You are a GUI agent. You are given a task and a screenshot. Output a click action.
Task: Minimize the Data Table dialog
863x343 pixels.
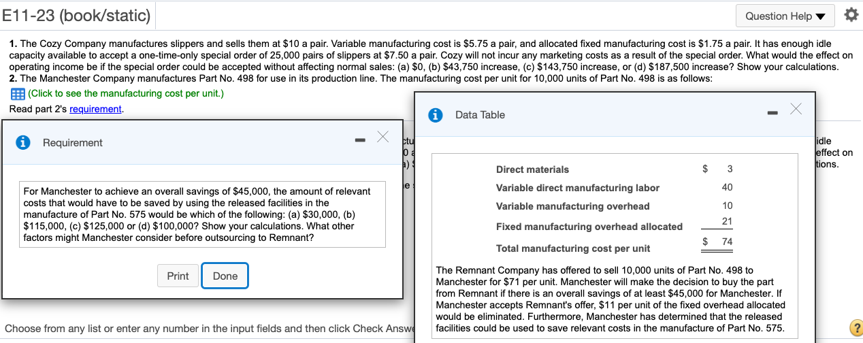tap(774, 114)
